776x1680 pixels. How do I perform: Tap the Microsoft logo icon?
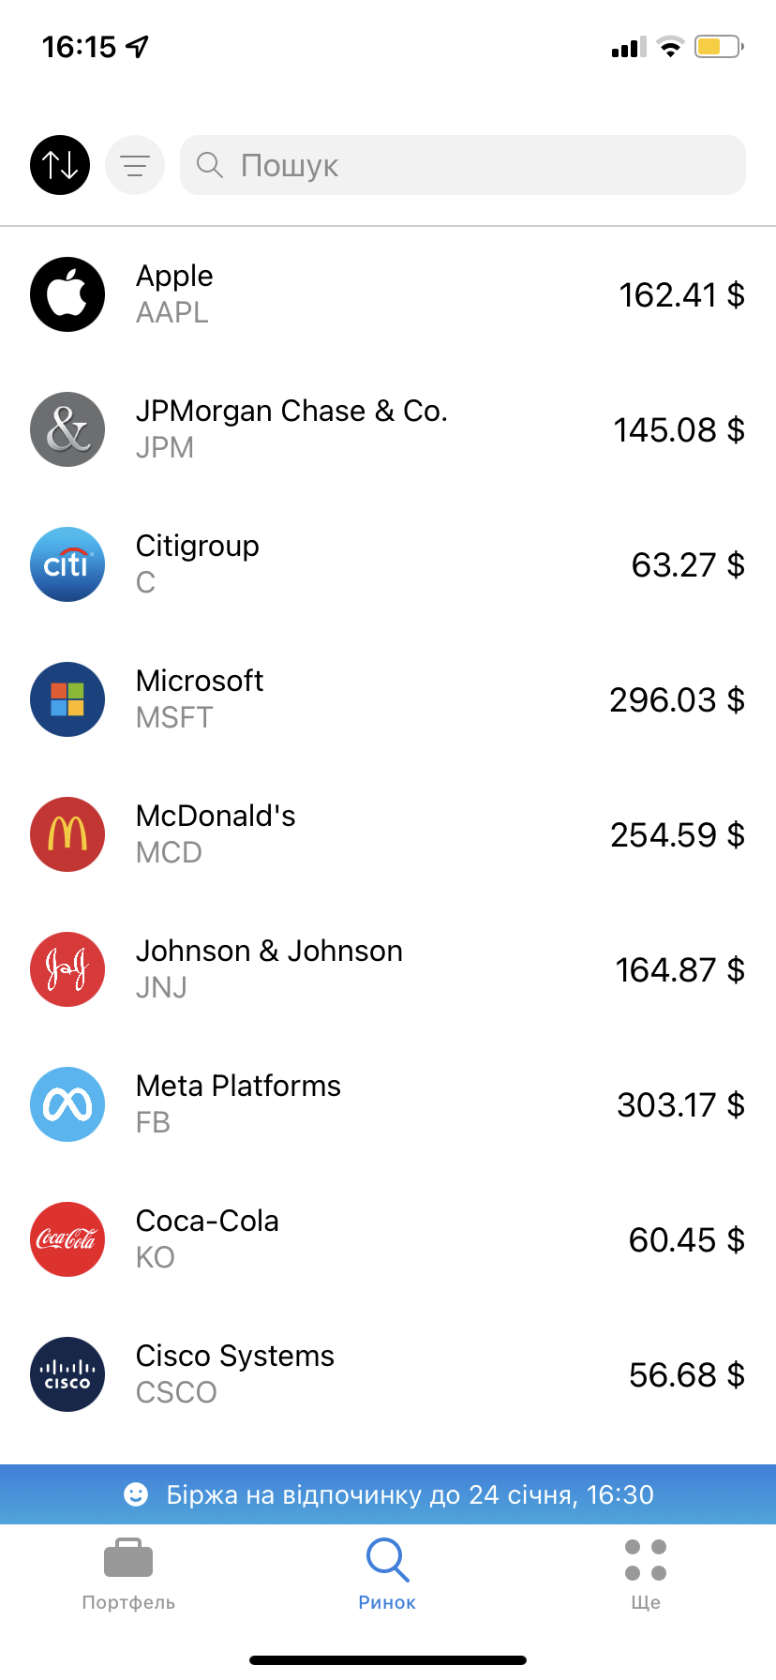(67, 699)
